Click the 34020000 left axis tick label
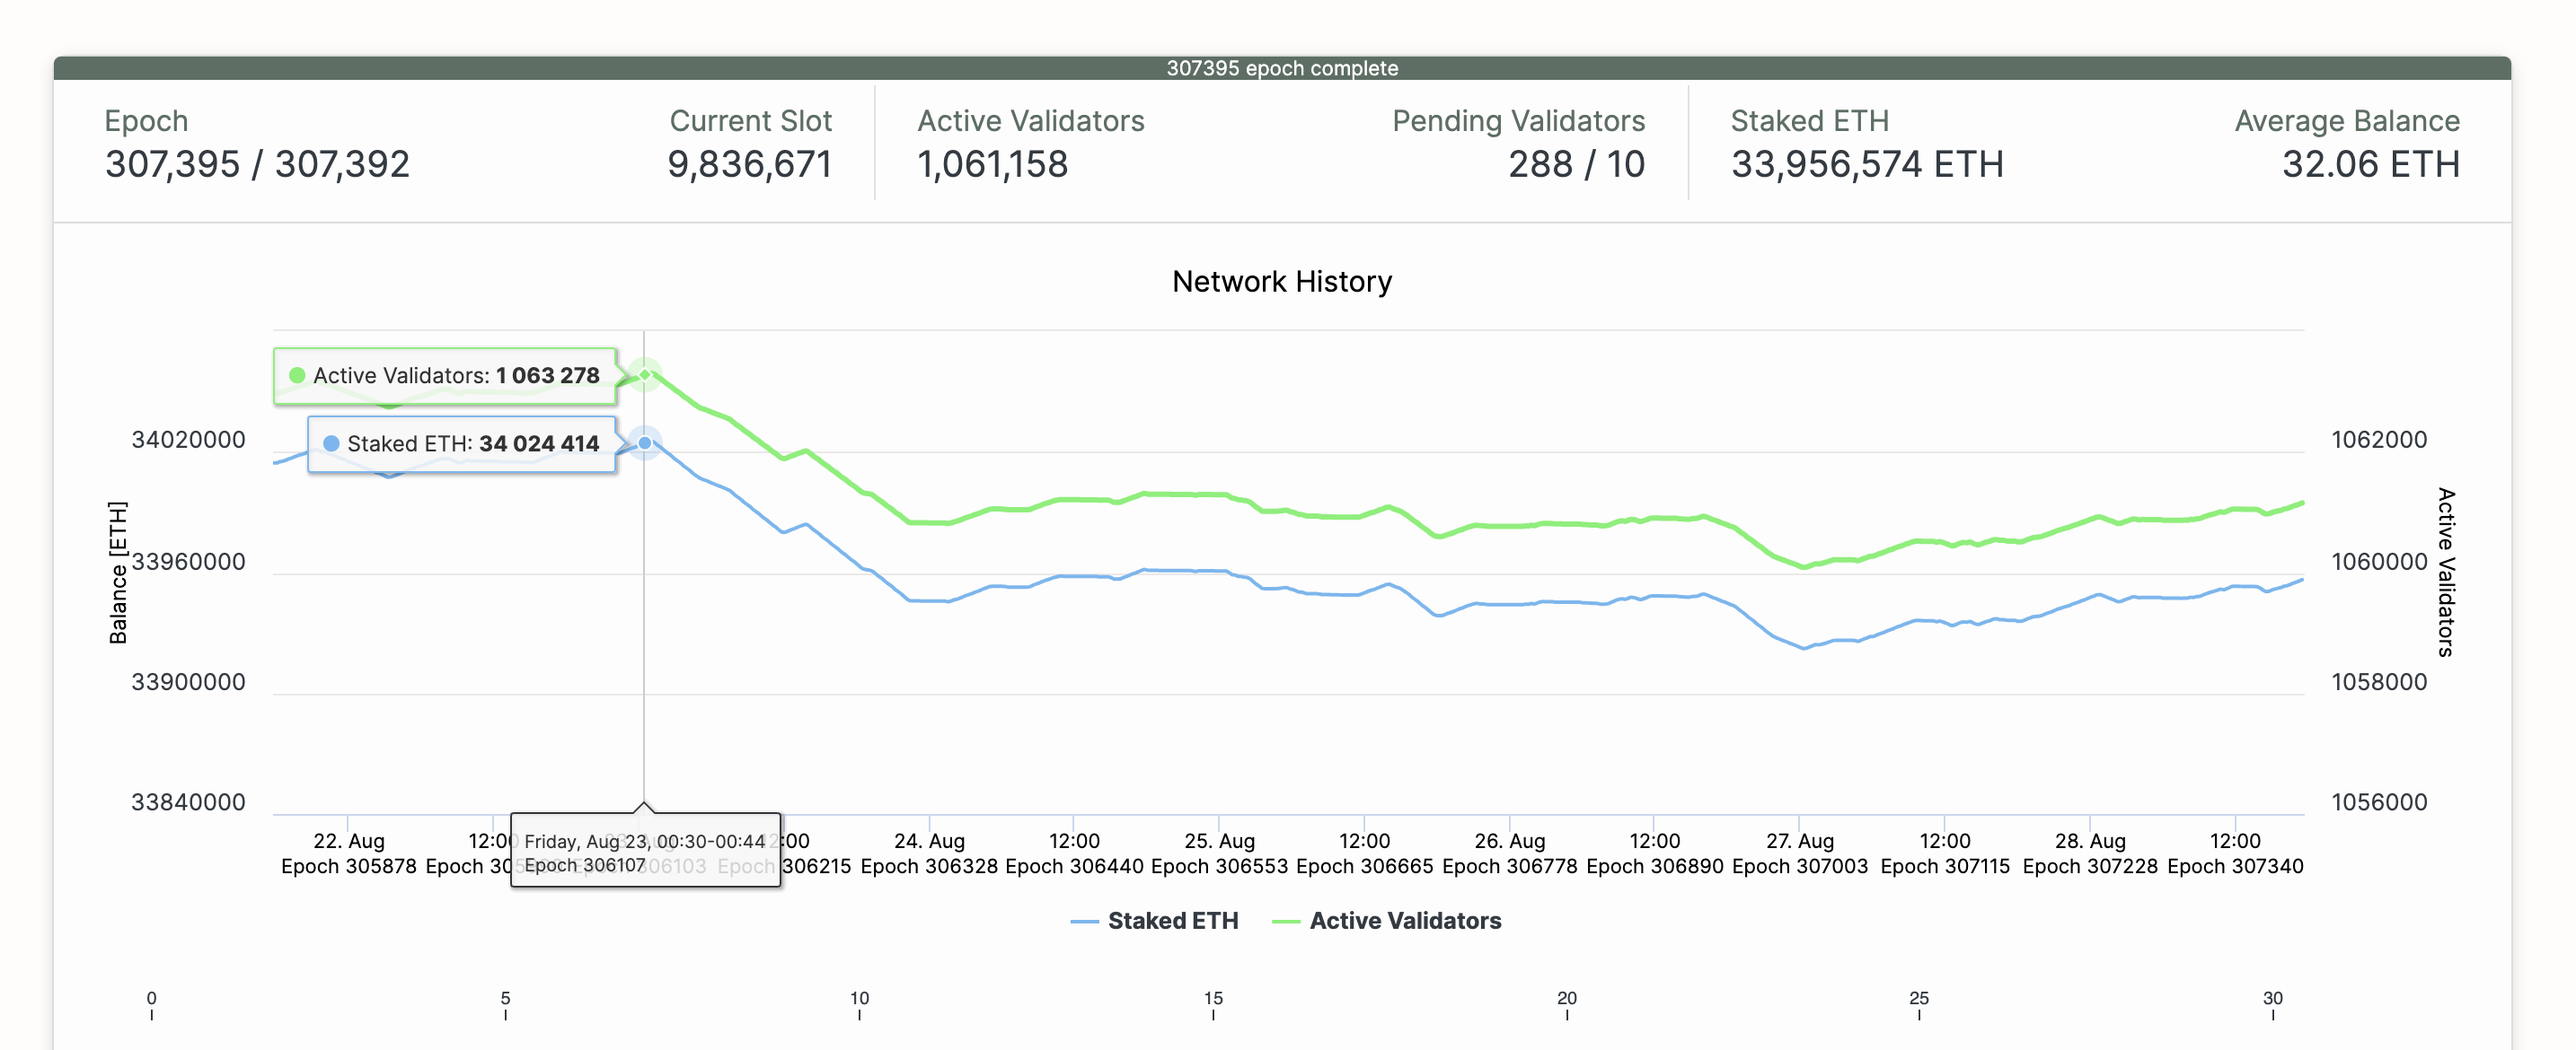This screenshot has width=2576, height=1050. pyautogui.click(x=188, y=440)
